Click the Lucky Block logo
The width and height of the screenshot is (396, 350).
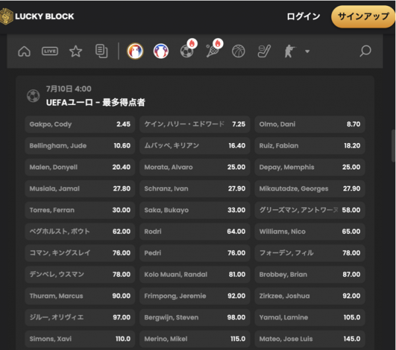(38, 16)
